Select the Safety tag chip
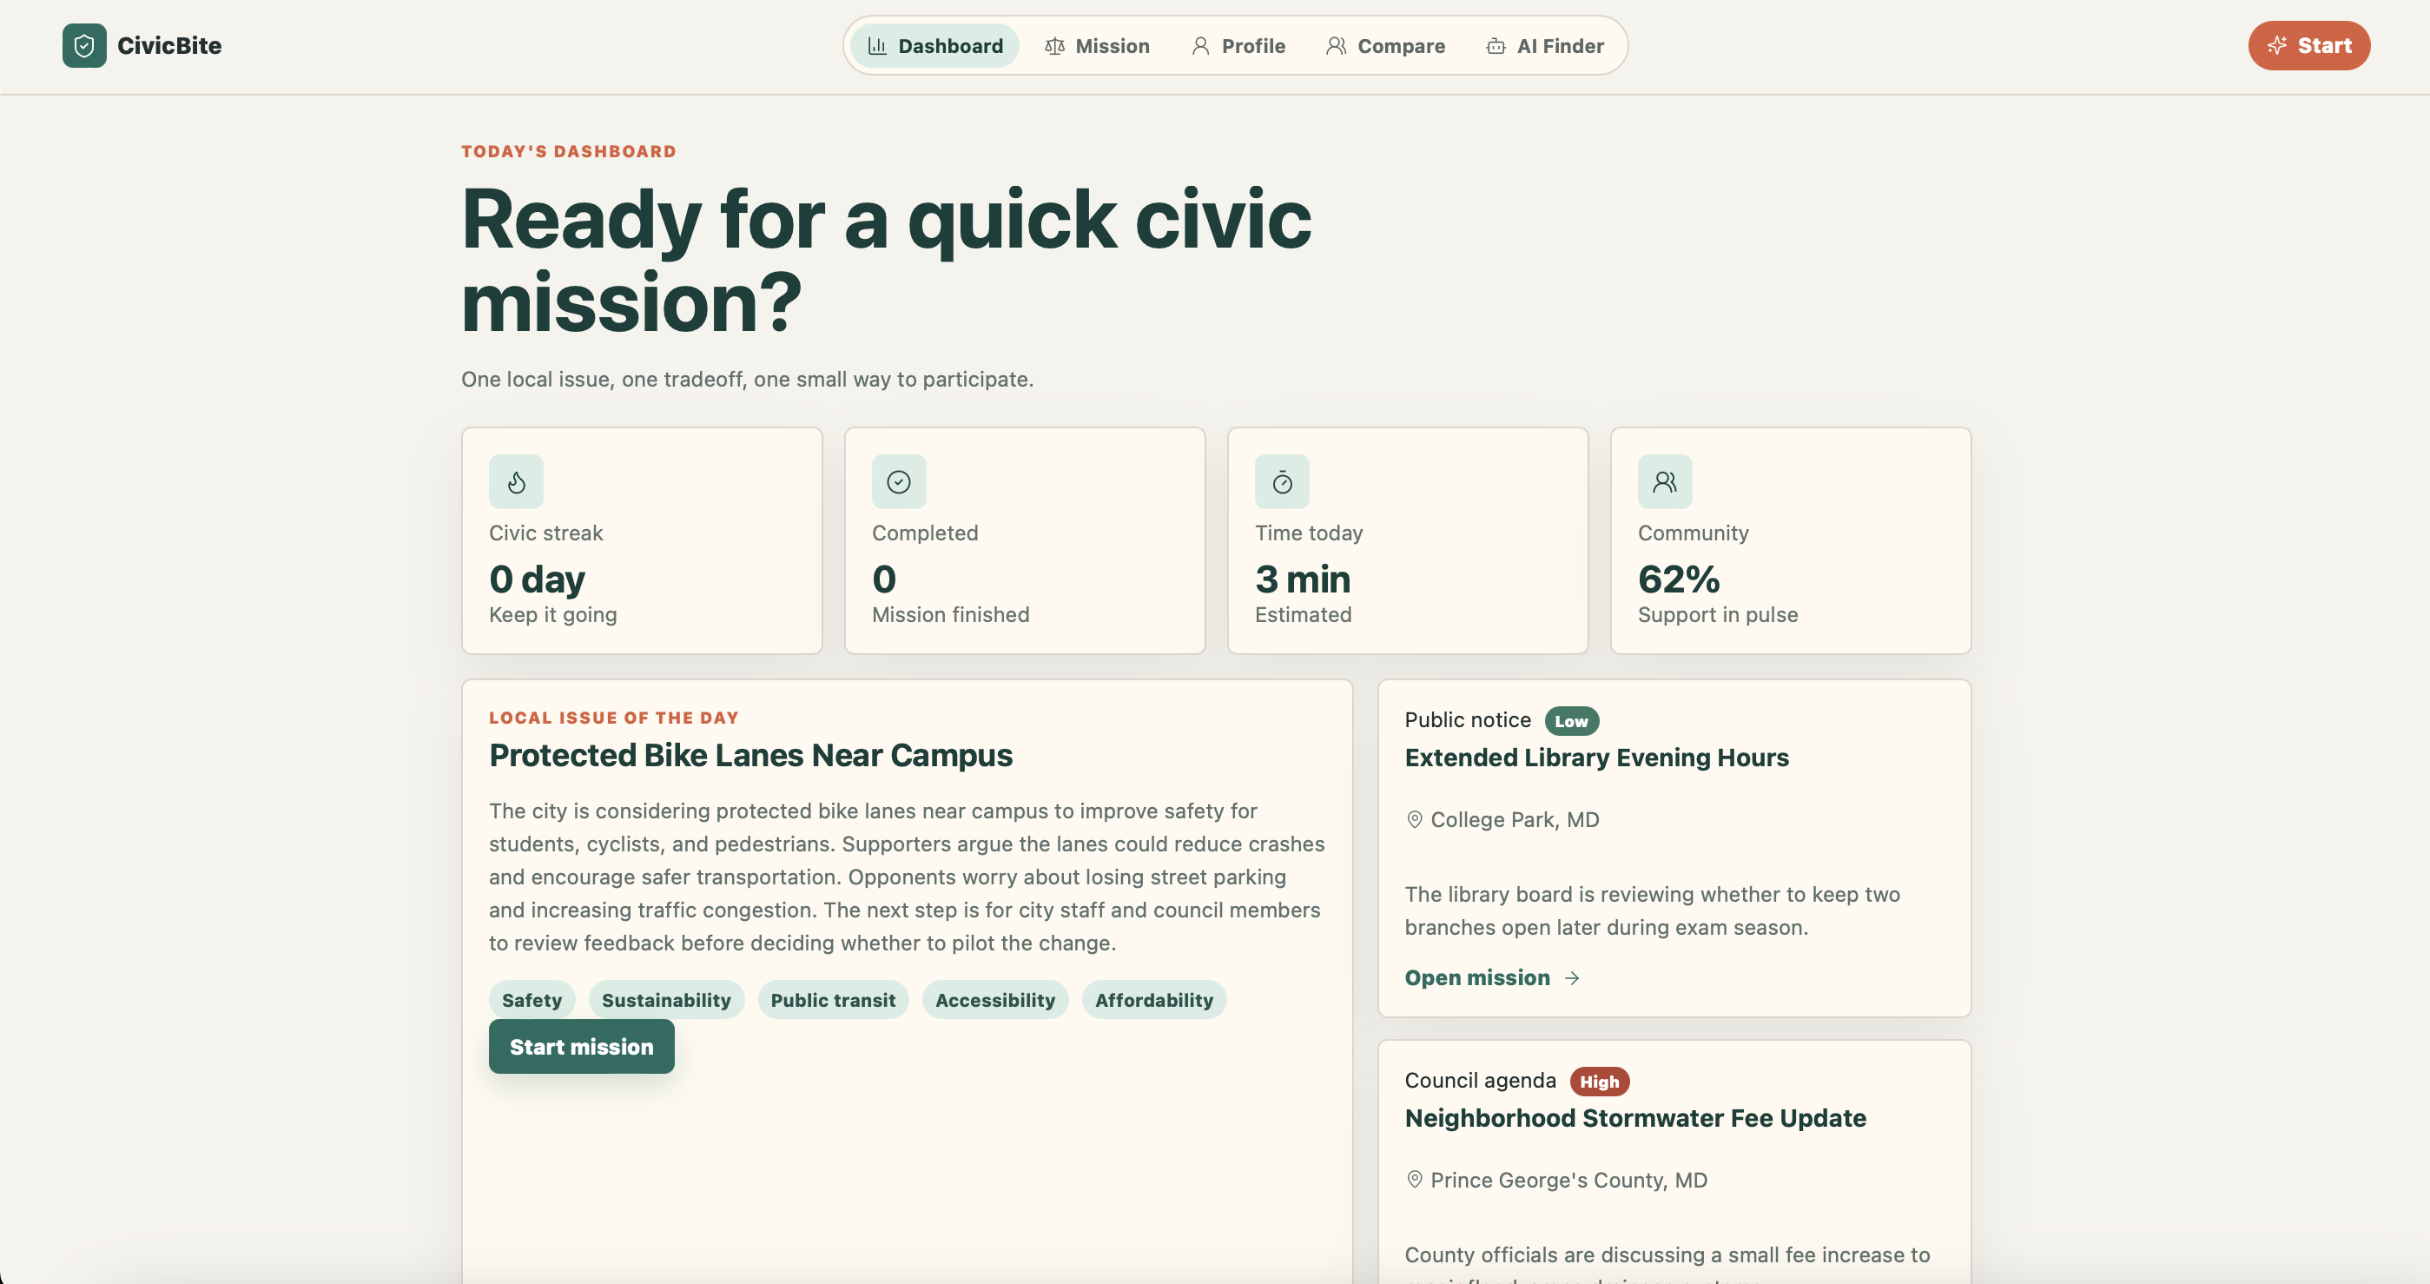2430x1284 pixels. pos(532,1000)
